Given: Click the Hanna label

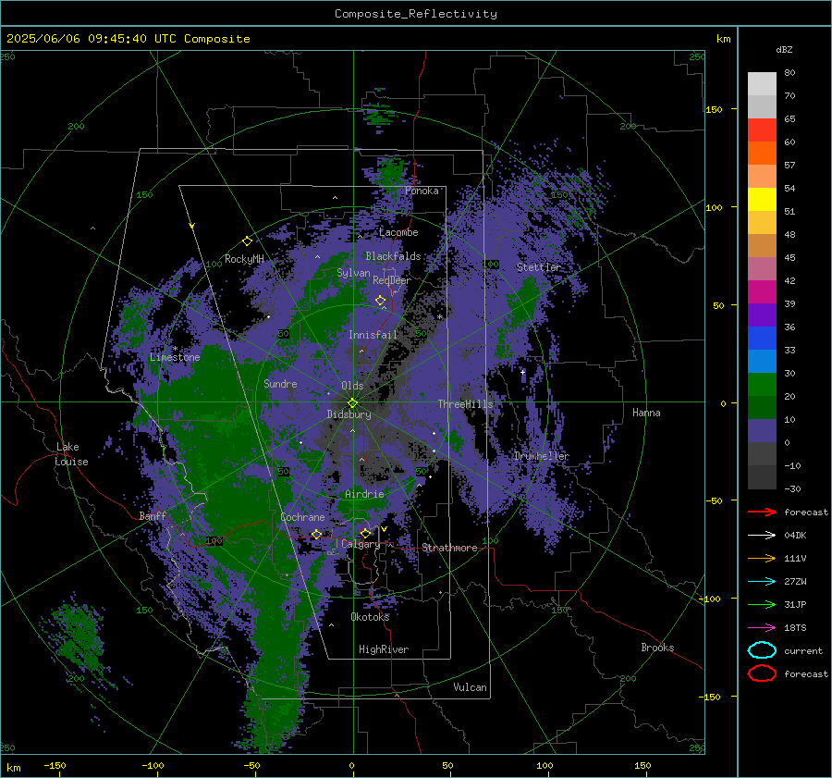Looking at the screenshot, I should 646,413.
